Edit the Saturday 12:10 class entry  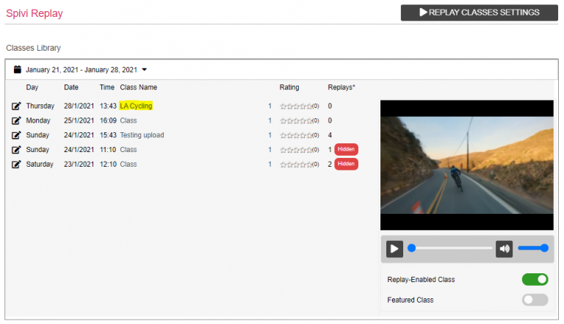click(16, 164)
